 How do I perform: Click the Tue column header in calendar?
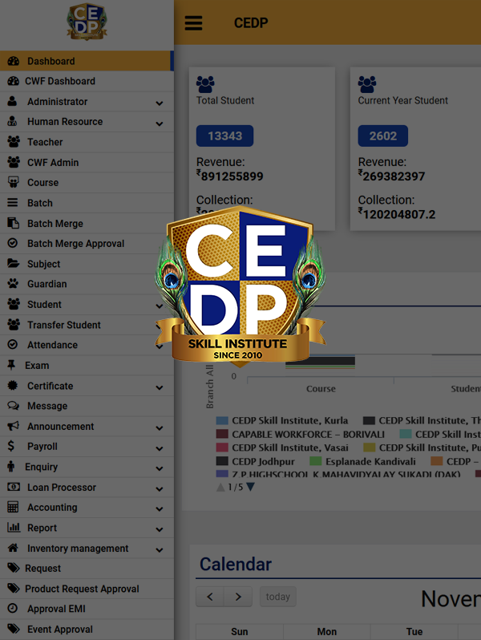coord(414,631)
